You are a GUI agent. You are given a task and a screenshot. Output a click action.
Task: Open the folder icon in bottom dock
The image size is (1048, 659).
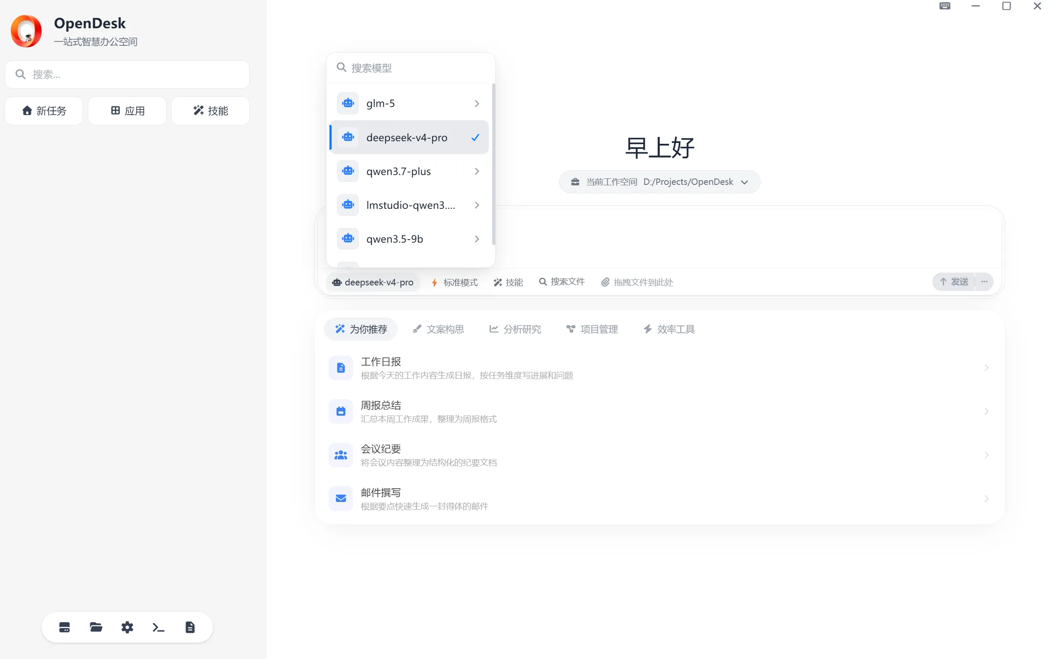pos(96,627)
